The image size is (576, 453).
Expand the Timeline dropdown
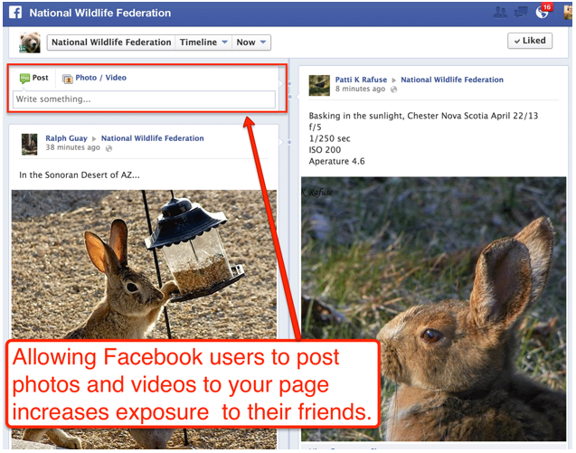[203, 42]
